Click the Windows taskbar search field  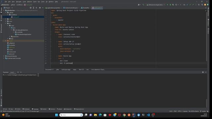71,115
